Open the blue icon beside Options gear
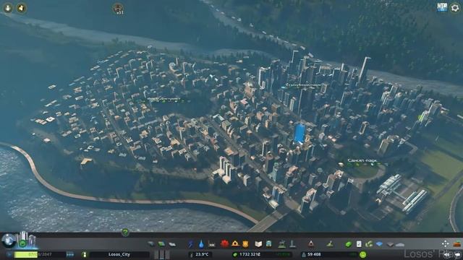The width and height of the screenshot is (463, 260). (442, 7)
